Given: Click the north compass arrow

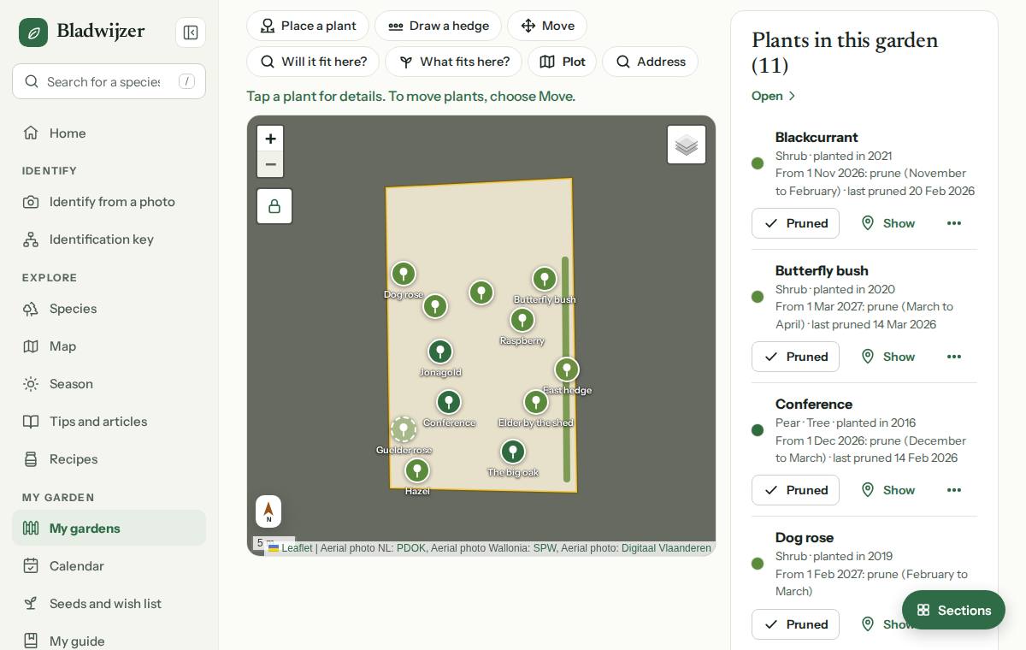Looking at the screenshot, I should [x=268, y=511].
